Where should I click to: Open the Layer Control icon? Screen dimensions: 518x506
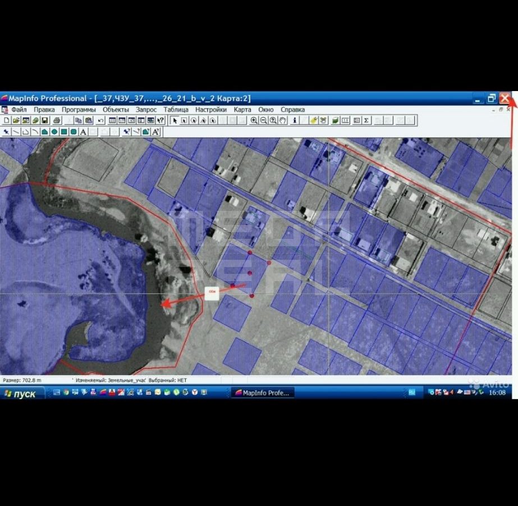click(335, 120)
